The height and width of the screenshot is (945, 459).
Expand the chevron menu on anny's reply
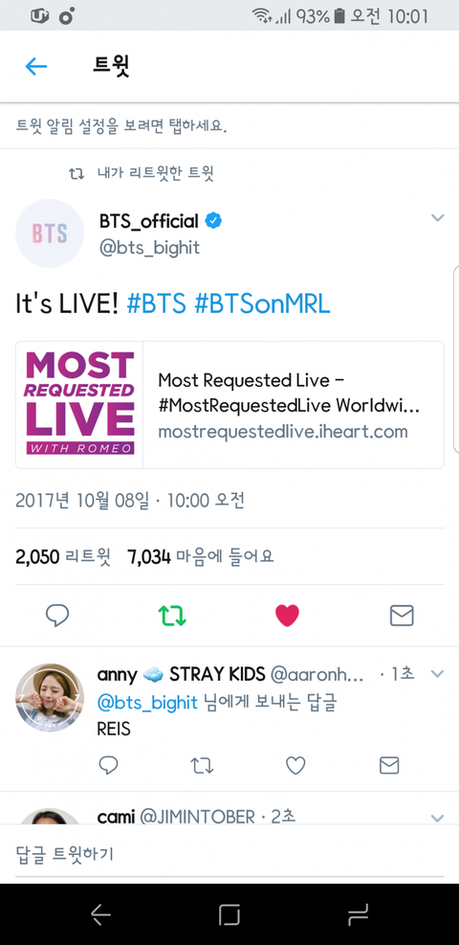coord(438,673)
